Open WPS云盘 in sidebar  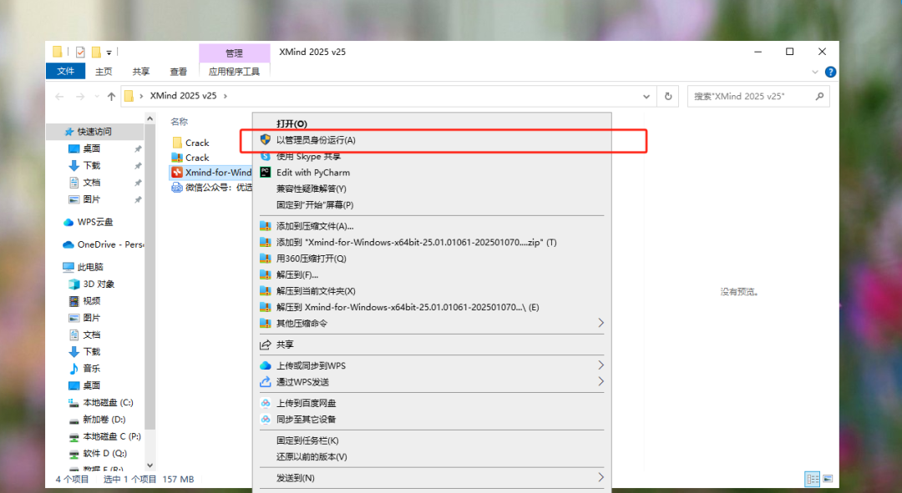tap(95, 222)
